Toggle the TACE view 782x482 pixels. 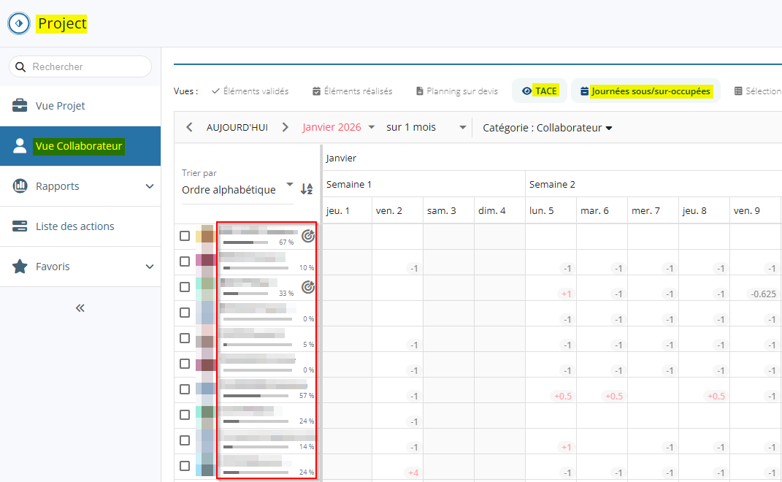(x=539, y=91)
